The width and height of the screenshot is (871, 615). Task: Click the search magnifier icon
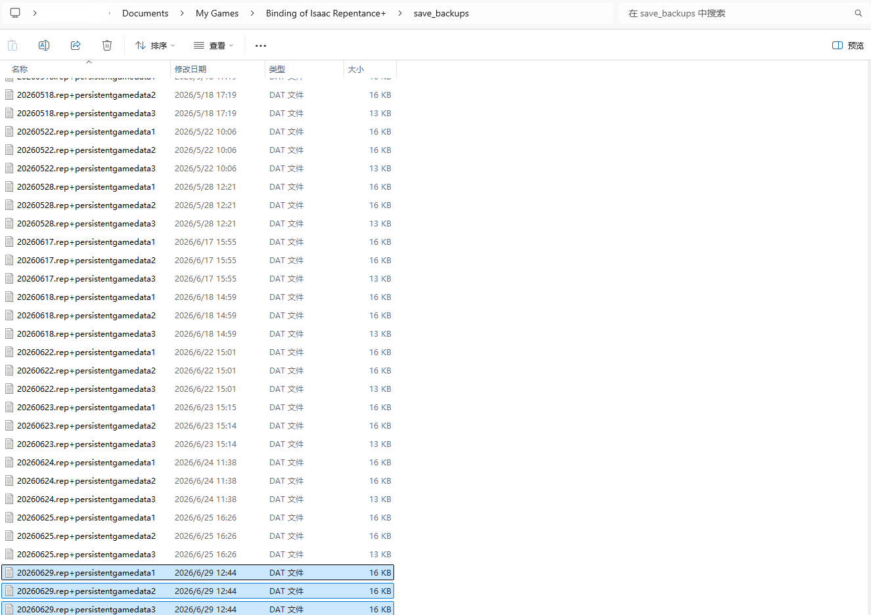pos(858,13)
